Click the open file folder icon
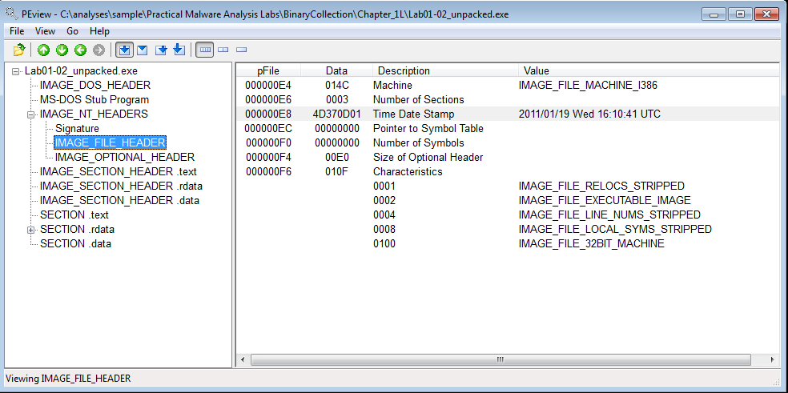The height and width of the screenshot is (393, 788). tap(19, 50)
